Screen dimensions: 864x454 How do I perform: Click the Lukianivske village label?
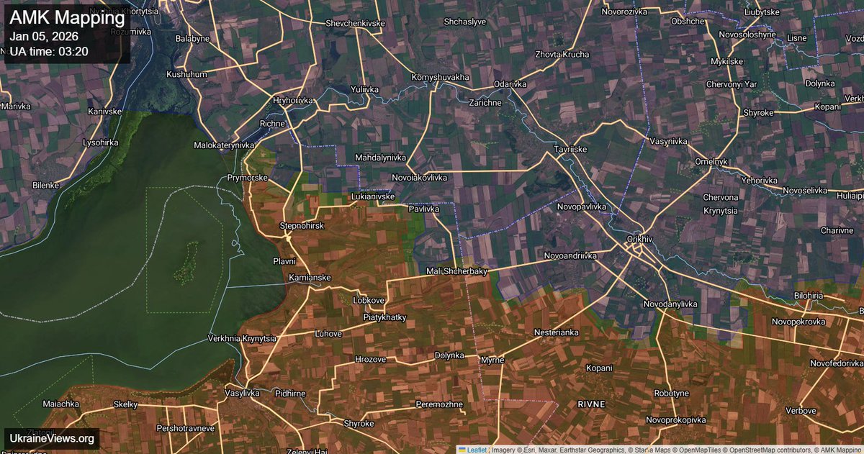click(x=372, y=196)
